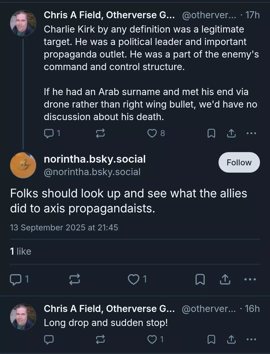Share the norintha main post
This screenshot has width=270, height=354.
click(225, 279)
